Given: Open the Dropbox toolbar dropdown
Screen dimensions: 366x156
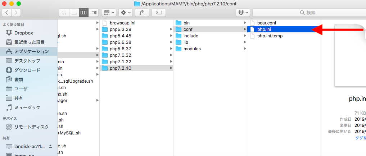Looking at the screenshot, I should (x=243, y=13).
